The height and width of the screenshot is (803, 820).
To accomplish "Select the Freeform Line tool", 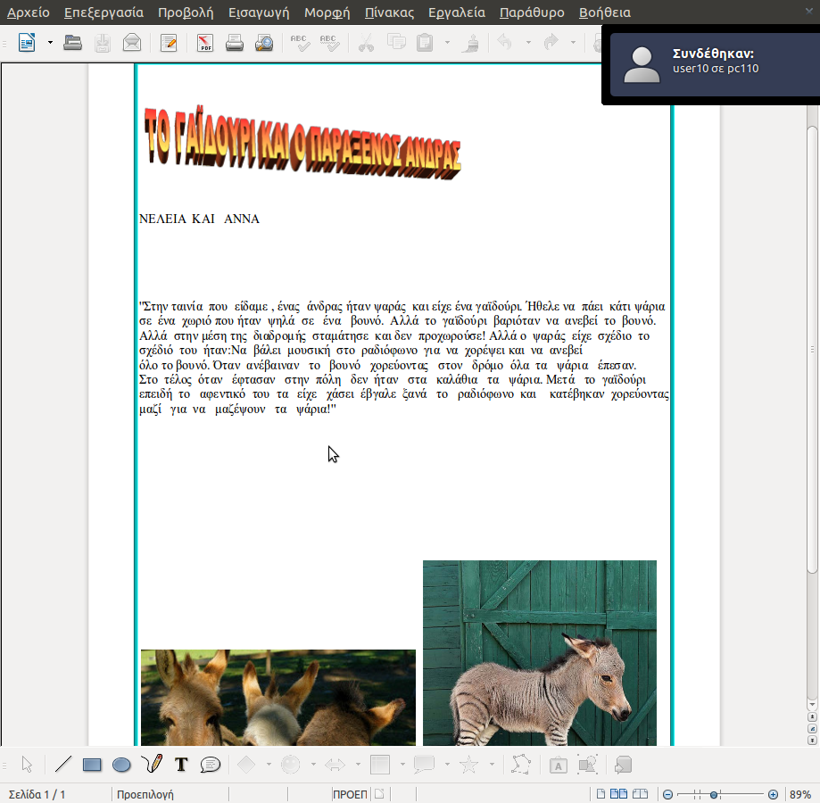I will (x=152, y=765).
